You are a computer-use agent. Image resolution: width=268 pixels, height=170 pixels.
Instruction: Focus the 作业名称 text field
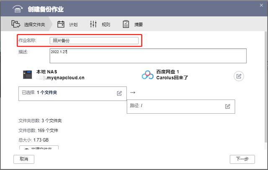(94, 41)
